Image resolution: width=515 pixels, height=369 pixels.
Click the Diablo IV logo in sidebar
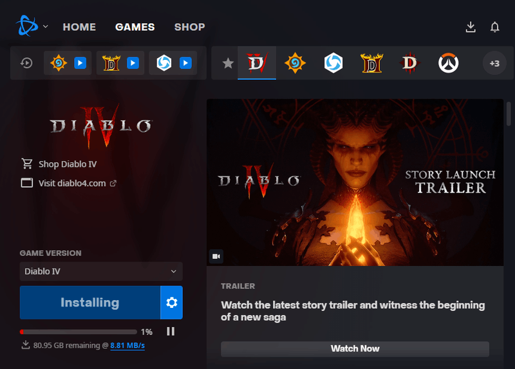[x=101, y=126]
